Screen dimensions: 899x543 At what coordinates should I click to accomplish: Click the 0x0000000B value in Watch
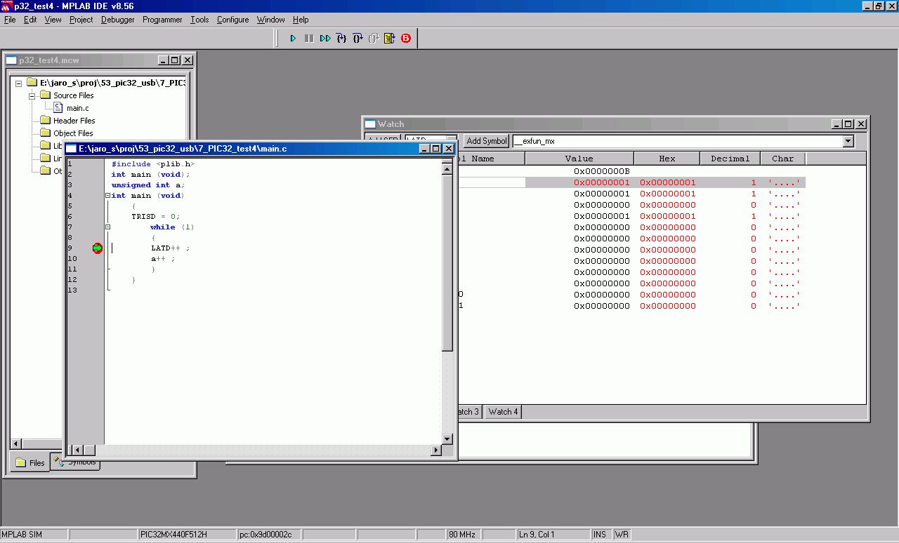click(x=602, y=171)
